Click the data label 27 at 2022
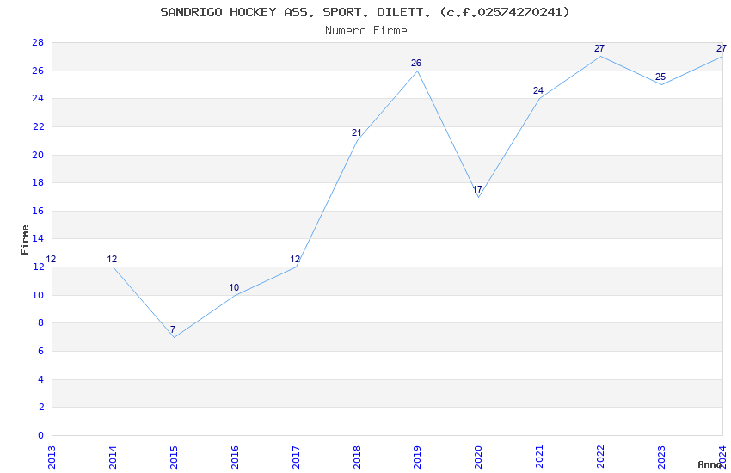 point(599,48)
